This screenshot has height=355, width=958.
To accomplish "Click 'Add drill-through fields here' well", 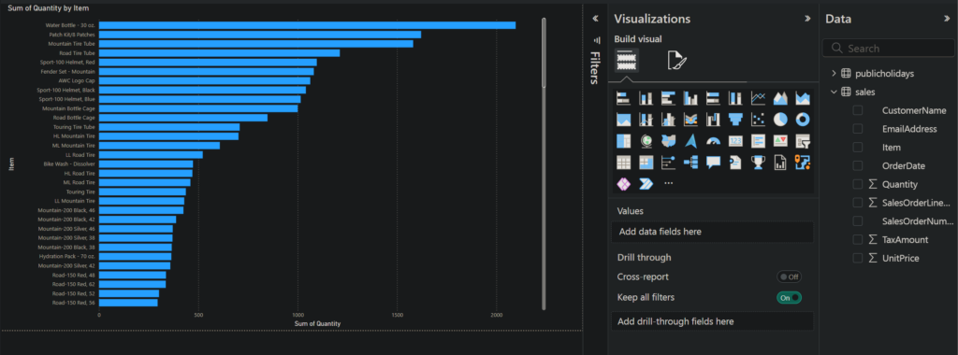I will [712, 321].
